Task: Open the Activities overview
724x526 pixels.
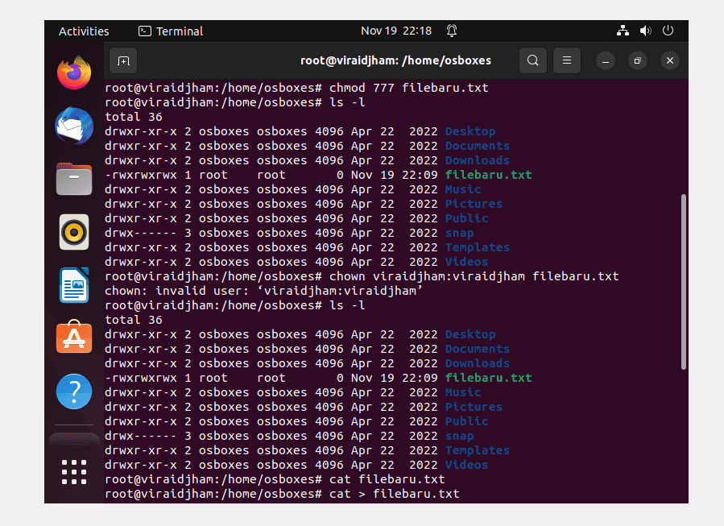Action: [84, 31]
